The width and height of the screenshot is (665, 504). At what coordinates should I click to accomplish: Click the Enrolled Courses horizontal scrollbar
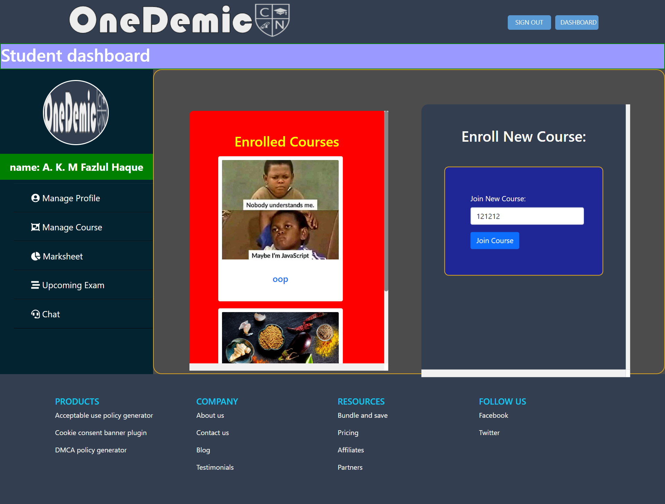[287, 367]
